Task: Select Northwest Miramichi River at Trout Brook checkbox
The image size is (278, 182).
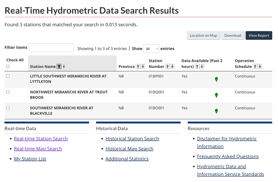Action: [8, 92]
